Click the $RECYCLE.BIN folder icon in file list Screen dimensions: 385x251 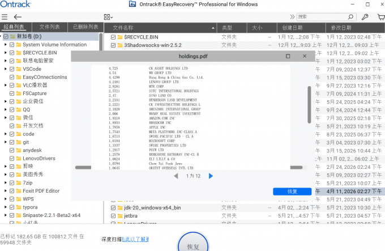(x=120, y=37)
